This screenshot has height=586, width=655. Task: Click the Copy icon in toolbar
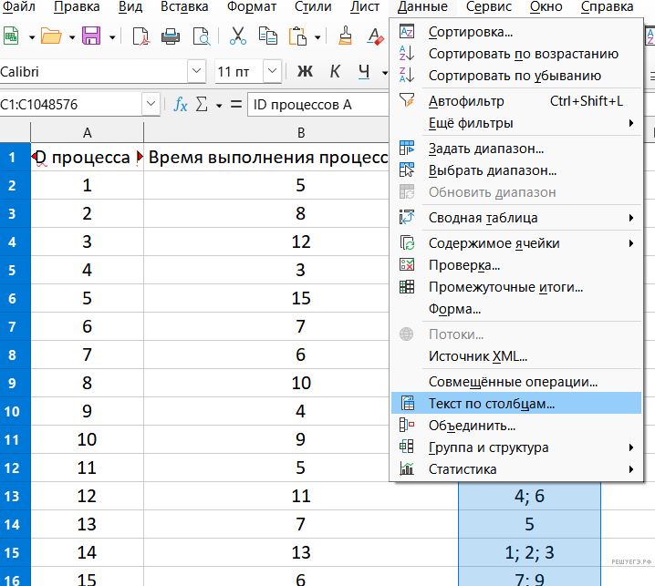point(267,36)
